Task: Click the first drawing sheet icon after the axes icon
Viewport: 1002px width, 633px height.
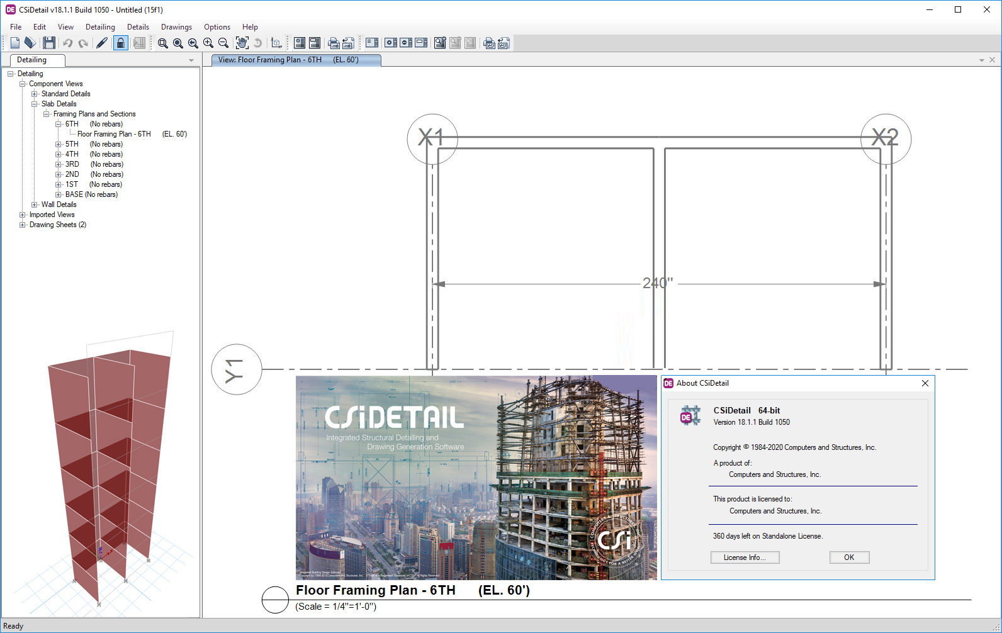Action: click(x=300, y=43)
